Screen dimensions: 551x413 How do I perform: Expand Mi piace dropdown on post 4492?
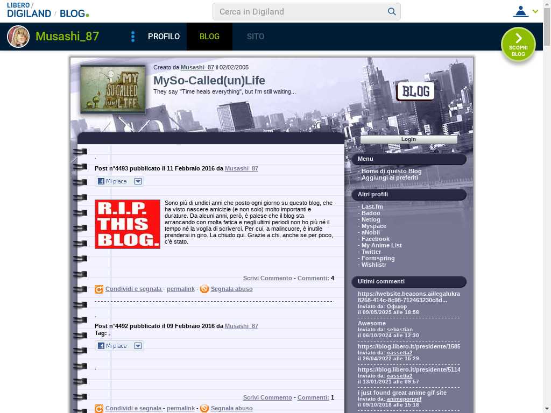point(138,346)
